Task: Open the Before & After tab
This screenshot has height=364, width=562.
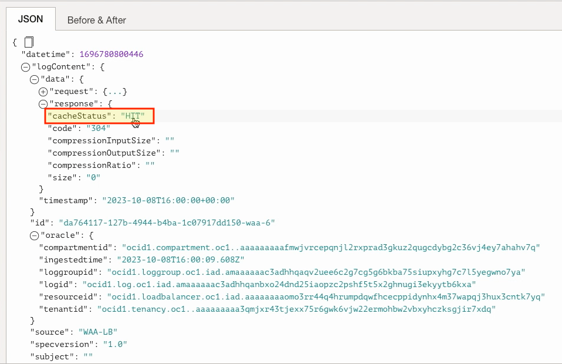Action: coord(96,20)
